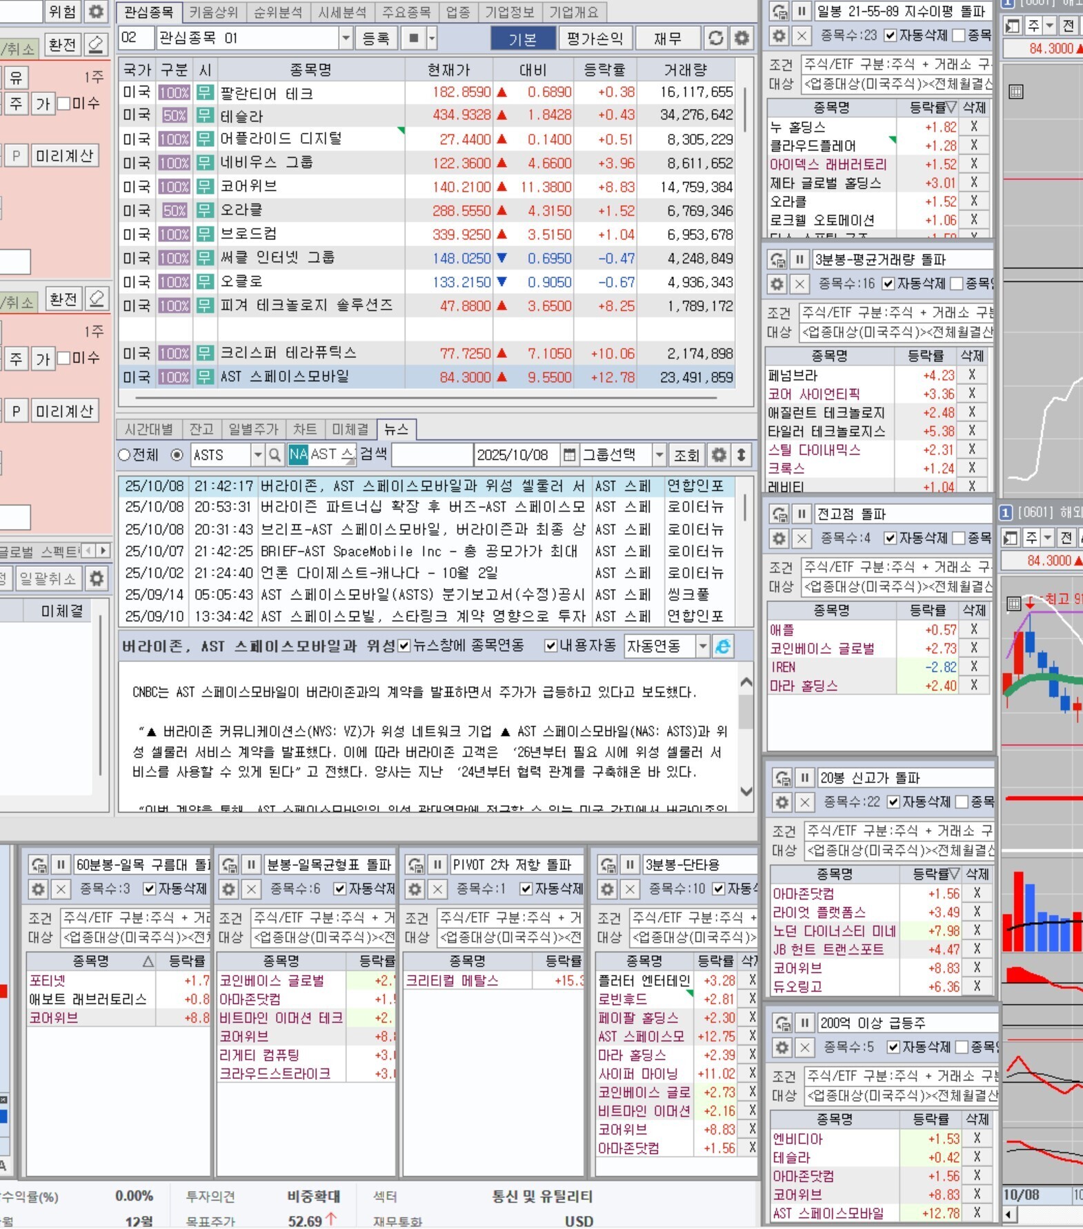Click the news article text scrollbar down arrow
Screen dimensions: 1083x1229
point(746,791)
